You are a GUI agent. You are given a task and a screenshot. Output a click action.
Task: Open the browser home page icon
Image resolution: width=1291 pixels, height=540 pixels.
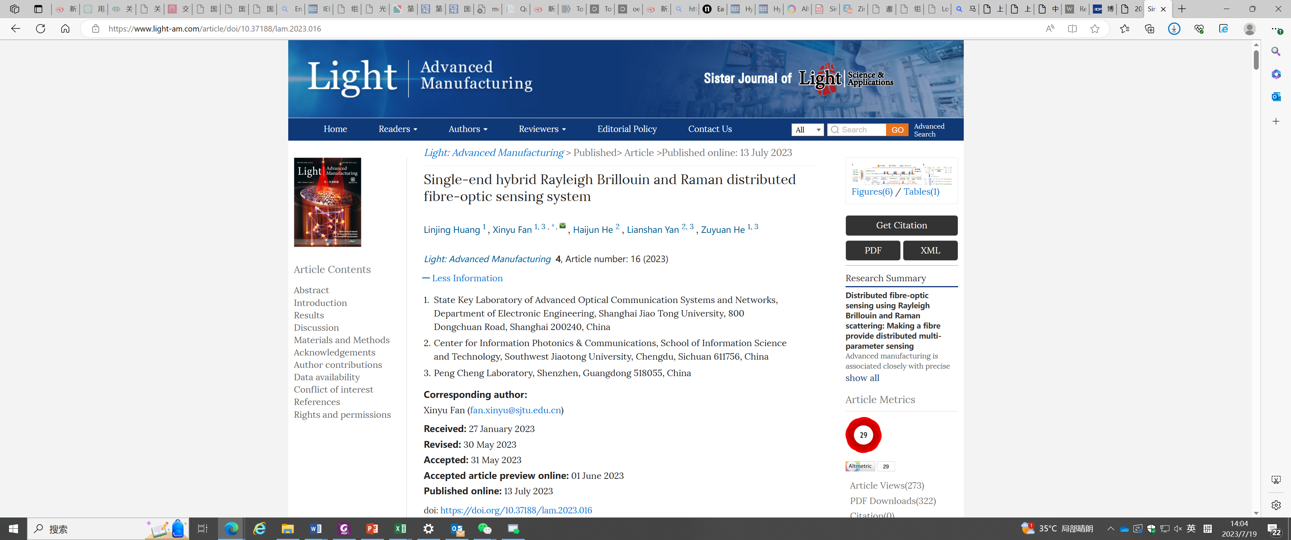coord(65,28)
